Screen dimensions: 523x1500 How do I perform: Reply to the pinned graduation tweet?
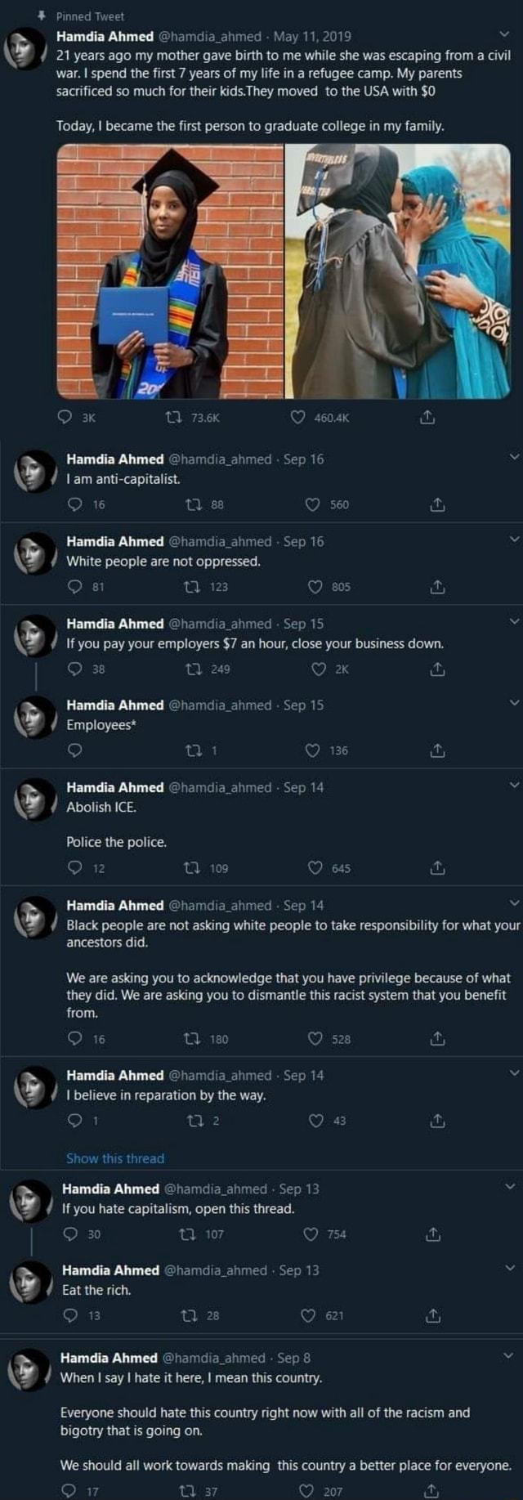pos(65,418)
